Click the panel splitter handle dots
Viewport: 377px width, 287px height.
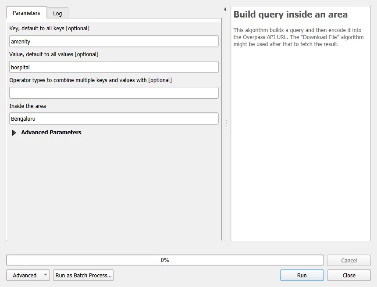click(227, 125)
